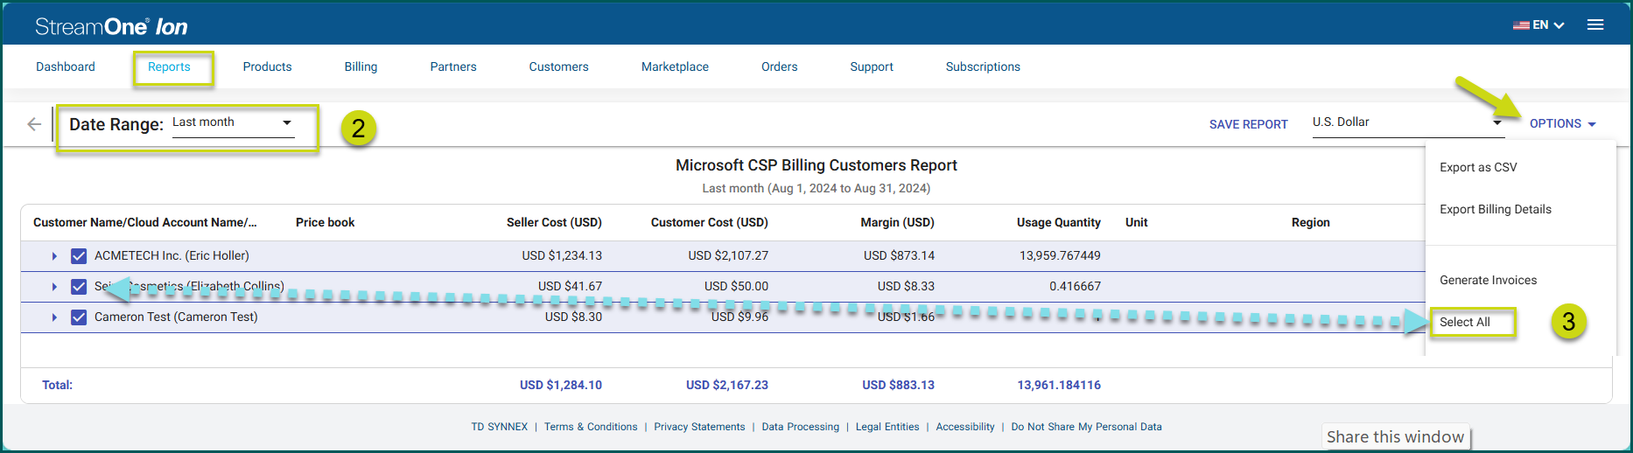
Task: Choose Export as CSV option
Action: pyautogui.click(x=1478, y=167)
